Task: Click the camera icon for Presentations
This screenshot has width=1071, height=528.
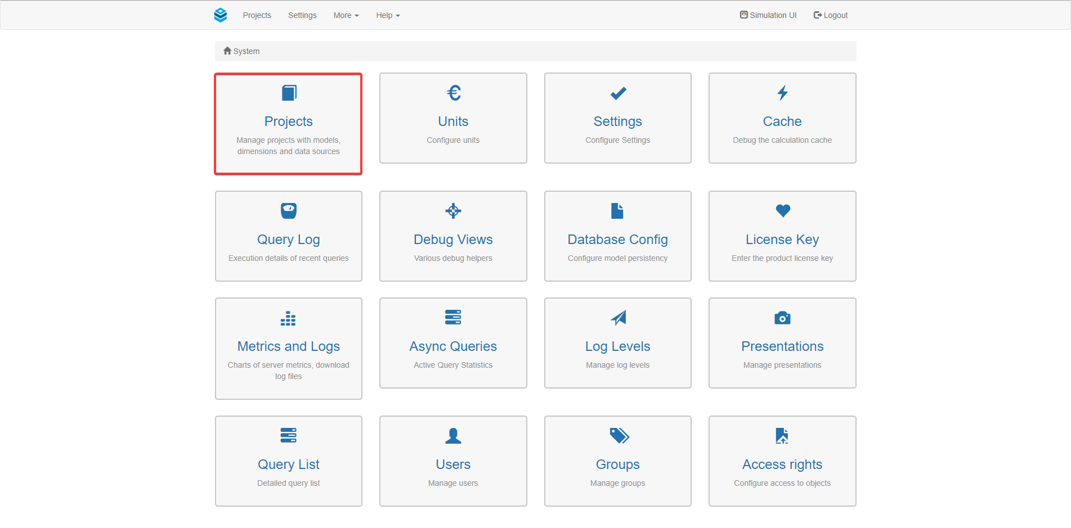Action: click(x=782, y=318)
